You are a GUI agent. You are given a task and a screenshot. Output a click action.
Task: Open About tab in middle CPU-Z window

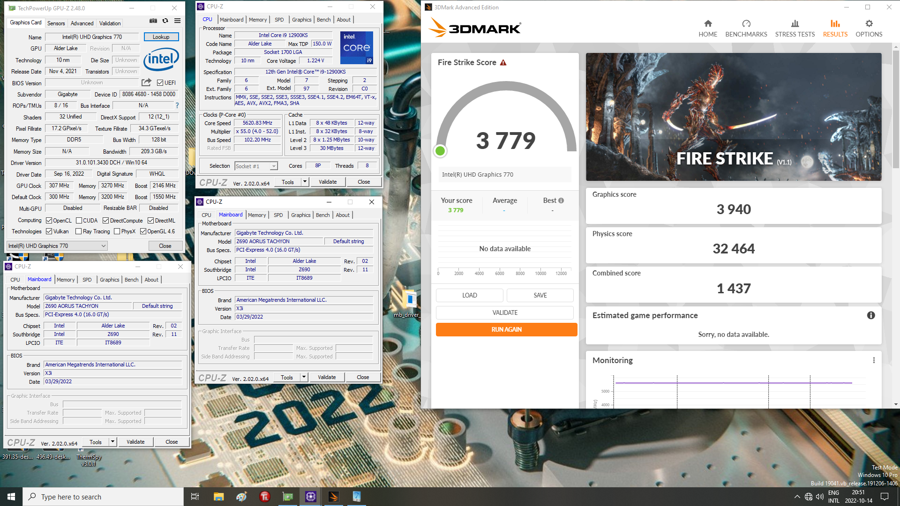[343, 215]
